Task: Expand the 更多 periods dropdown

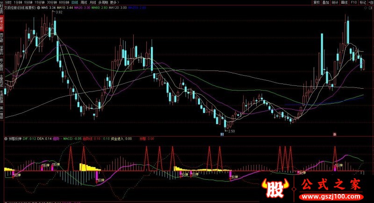Action: pyautogui.click(x=115, y=2)
